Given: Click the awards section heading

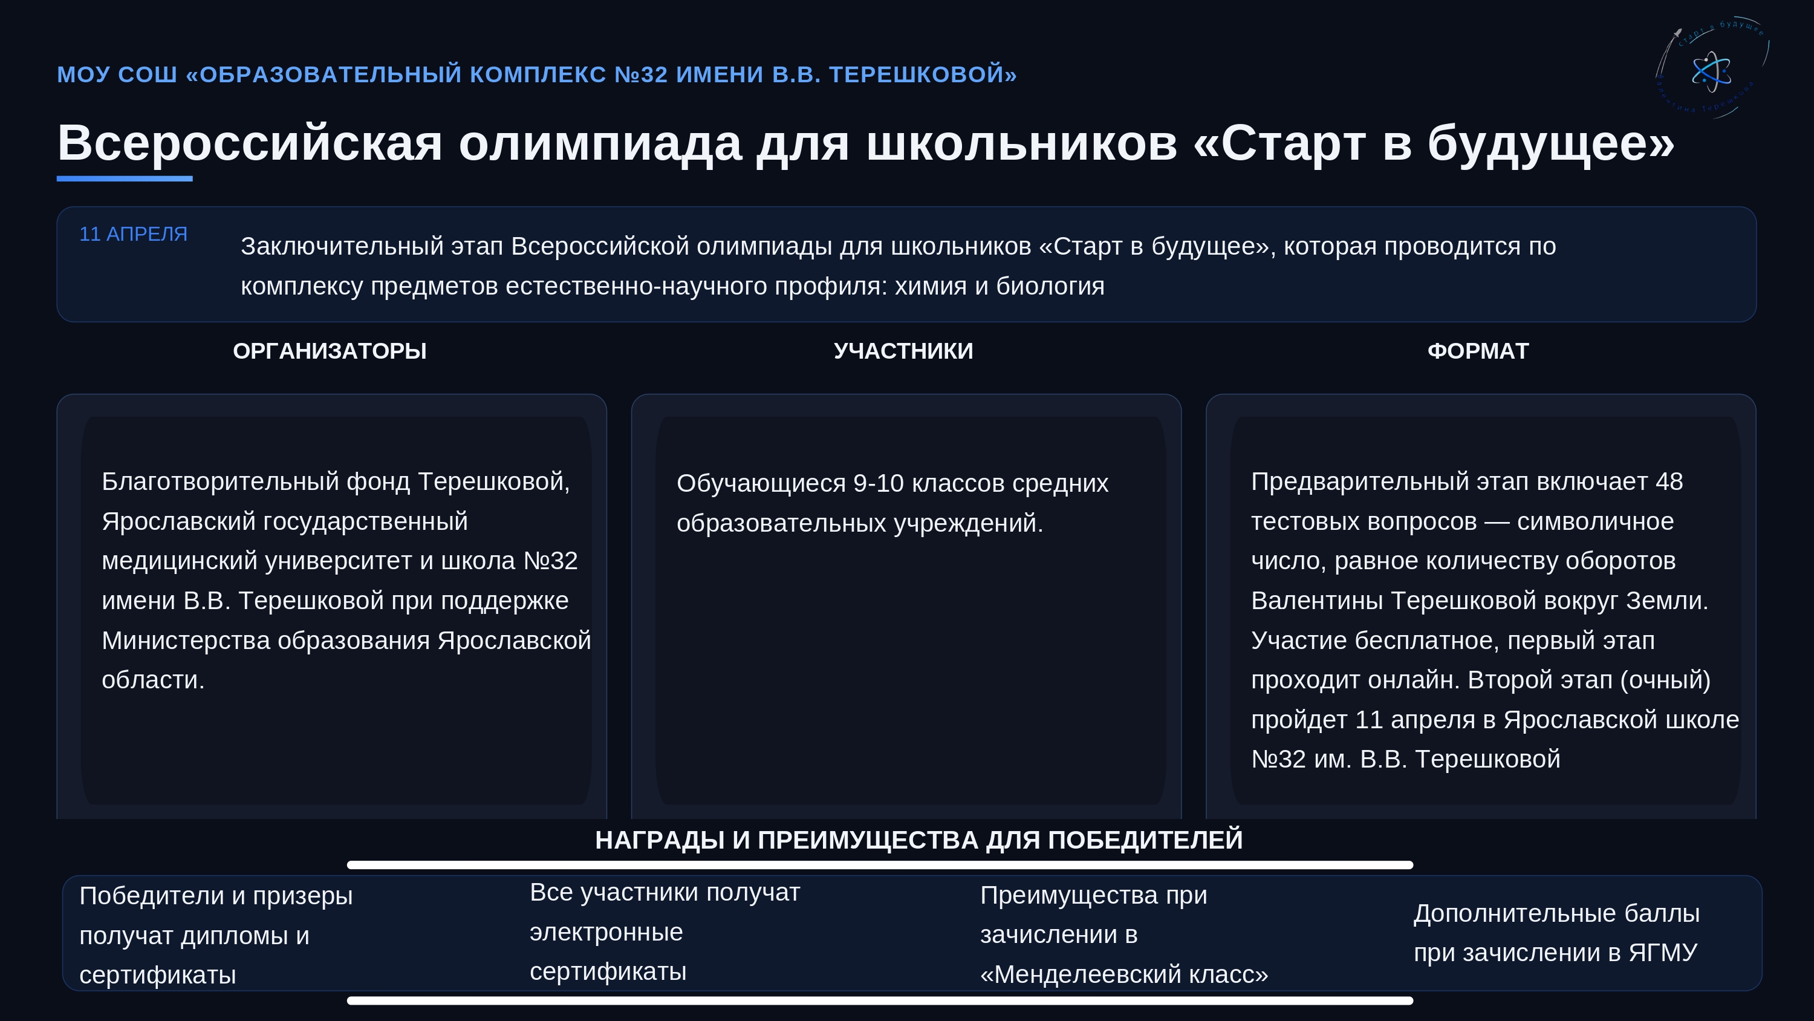Looking at the screenshot, I should pos(918,840).
